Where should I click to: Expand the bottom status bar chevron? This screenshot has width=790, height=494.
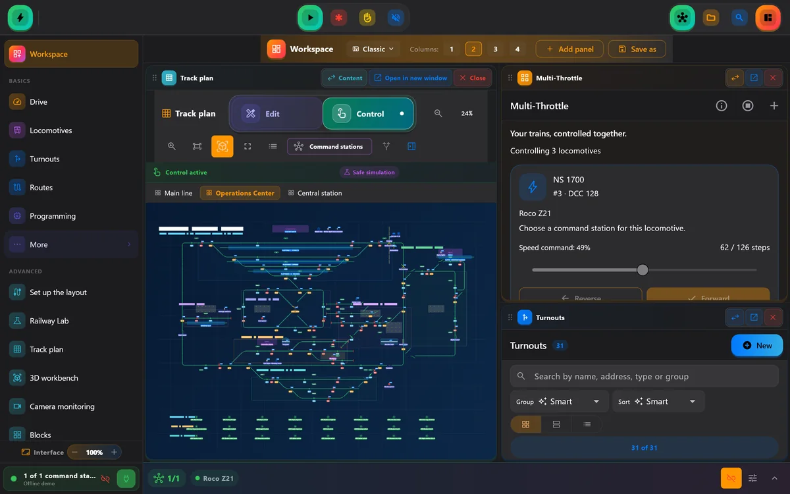tap(774, 478)
